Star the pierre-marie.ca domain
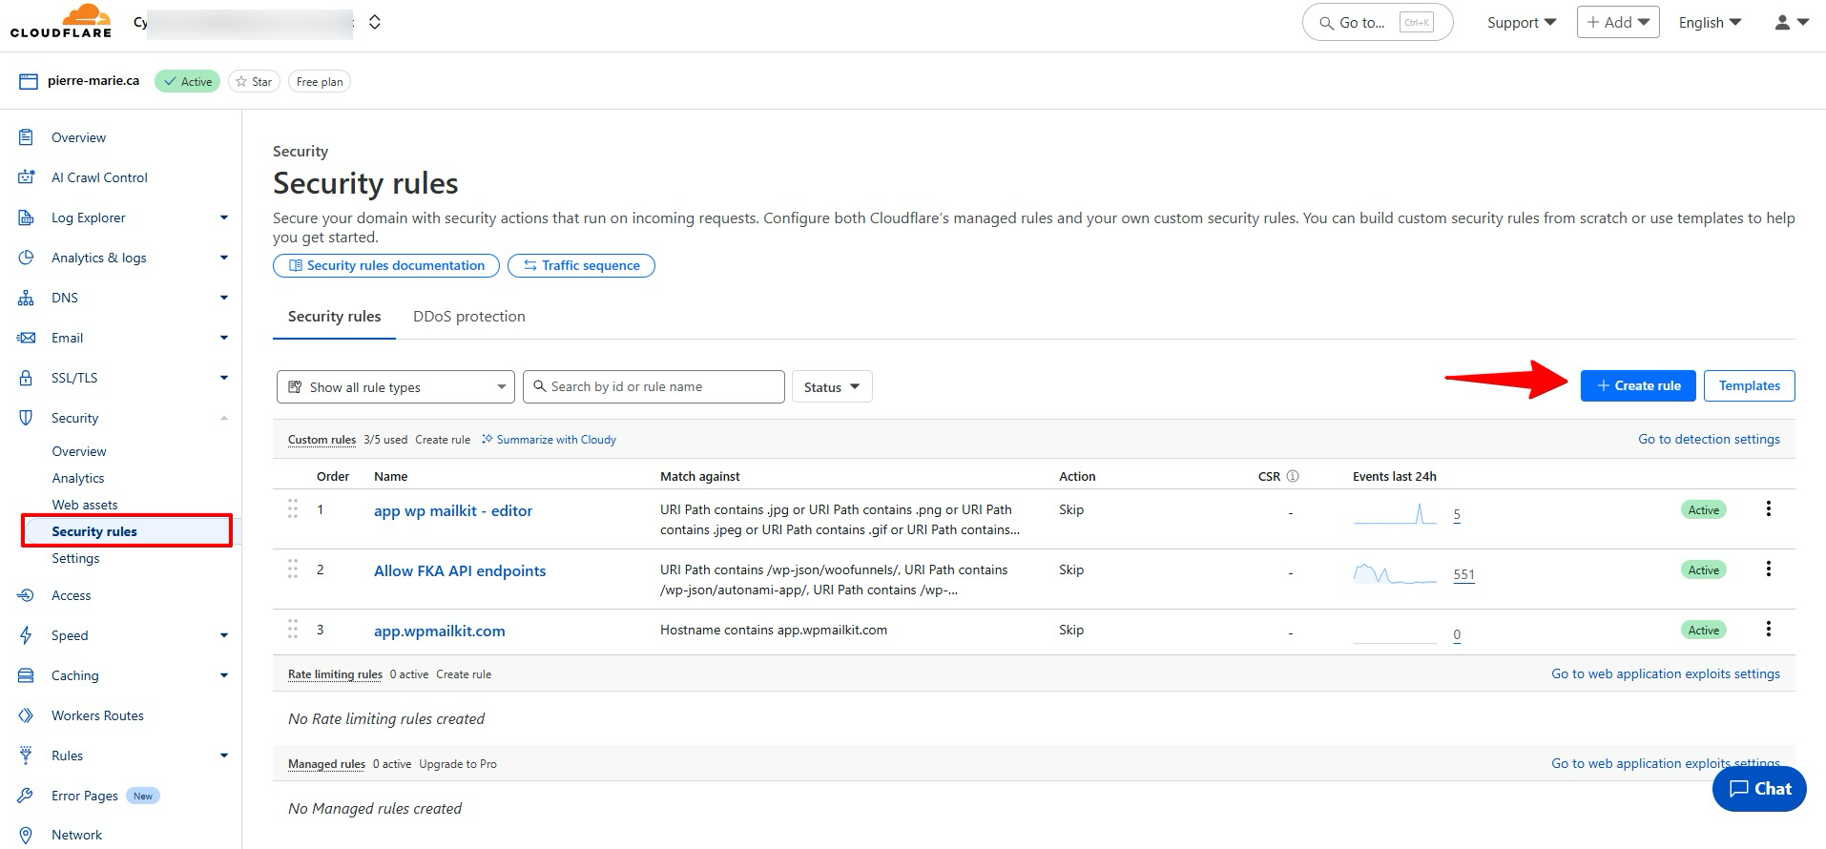Image resolution: width=1826 pixels, height=849 pixels. pyautogui.click(x=254, y=82)
